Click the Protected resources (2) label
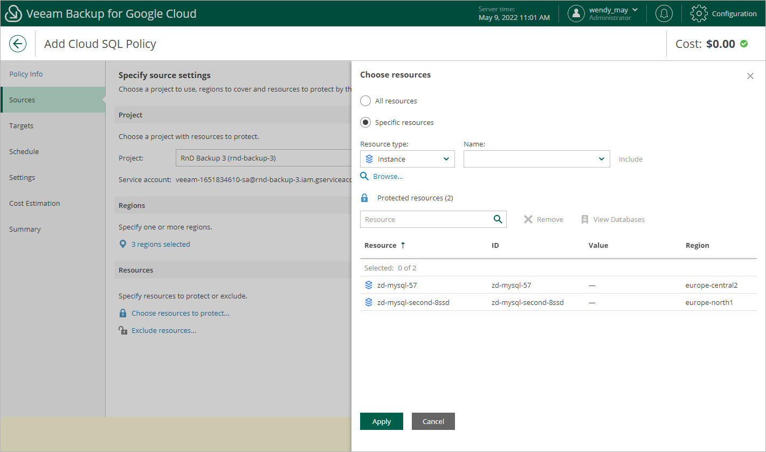 coord(415,198)
